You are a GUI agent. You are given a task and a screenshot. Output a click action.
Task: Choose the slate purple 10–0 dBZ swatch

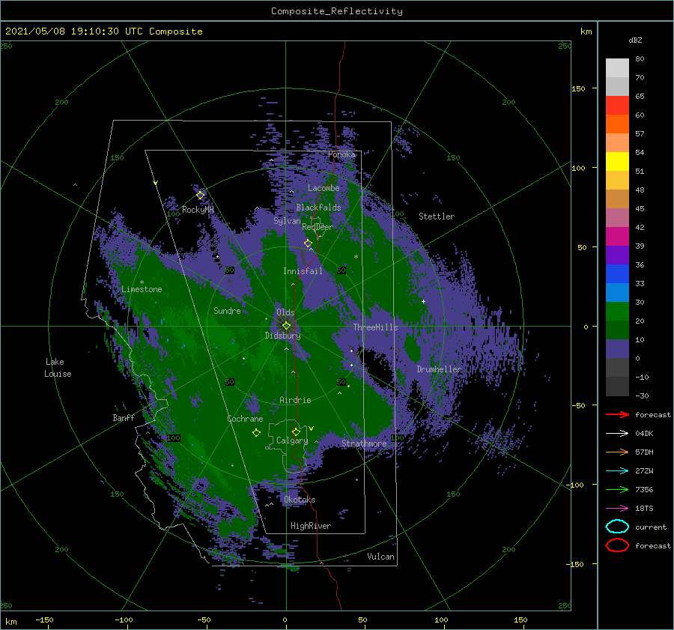click(617, 349)
